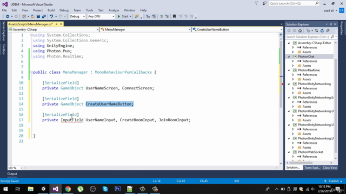Select the MenuManager.cs document tab
The width and height of the screenshot is (346, 194).
click(31, 24)
